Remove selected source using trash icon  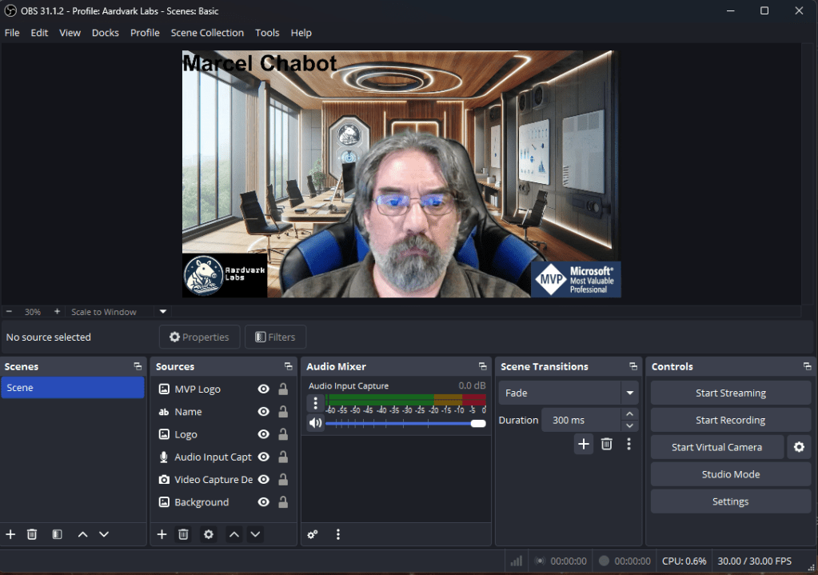click(183, 534)
